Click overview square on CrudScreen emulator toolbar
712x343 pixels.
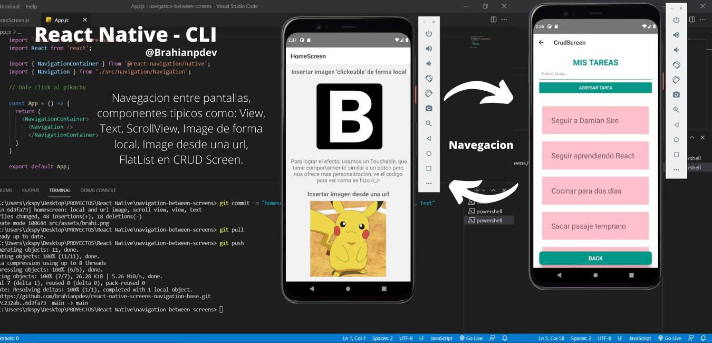676,155
